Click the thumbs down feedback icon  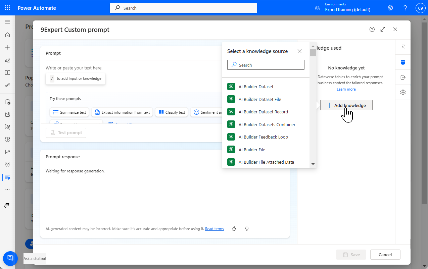pos(246,229)
